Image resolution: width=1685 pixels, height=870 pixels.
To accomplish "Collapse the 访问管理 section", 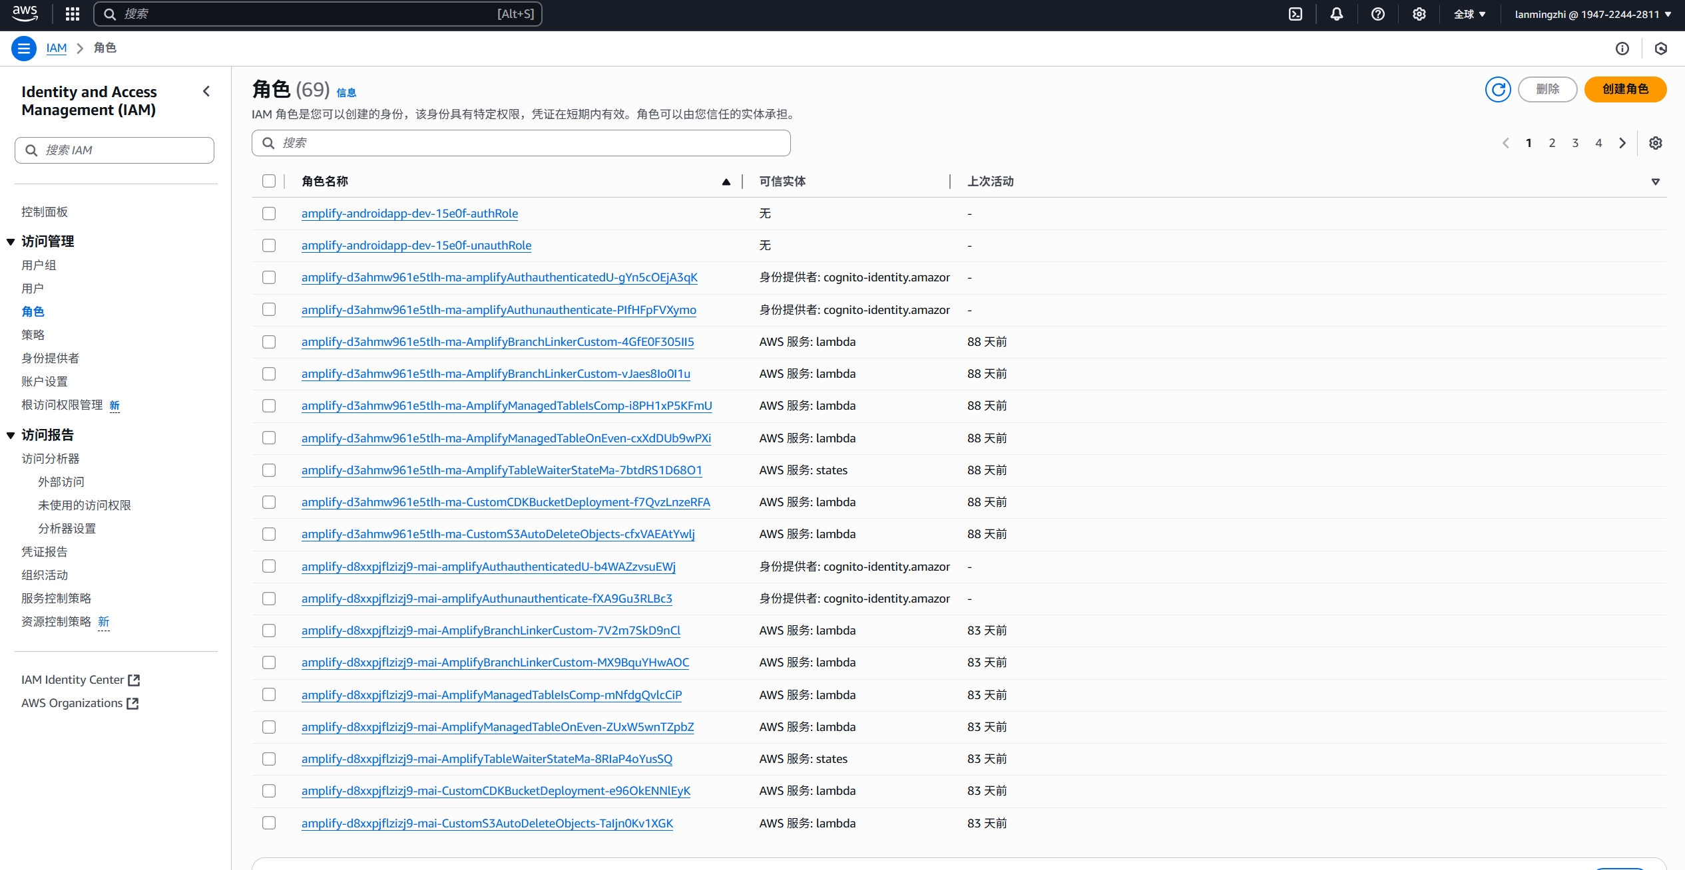I will [11, 241].
